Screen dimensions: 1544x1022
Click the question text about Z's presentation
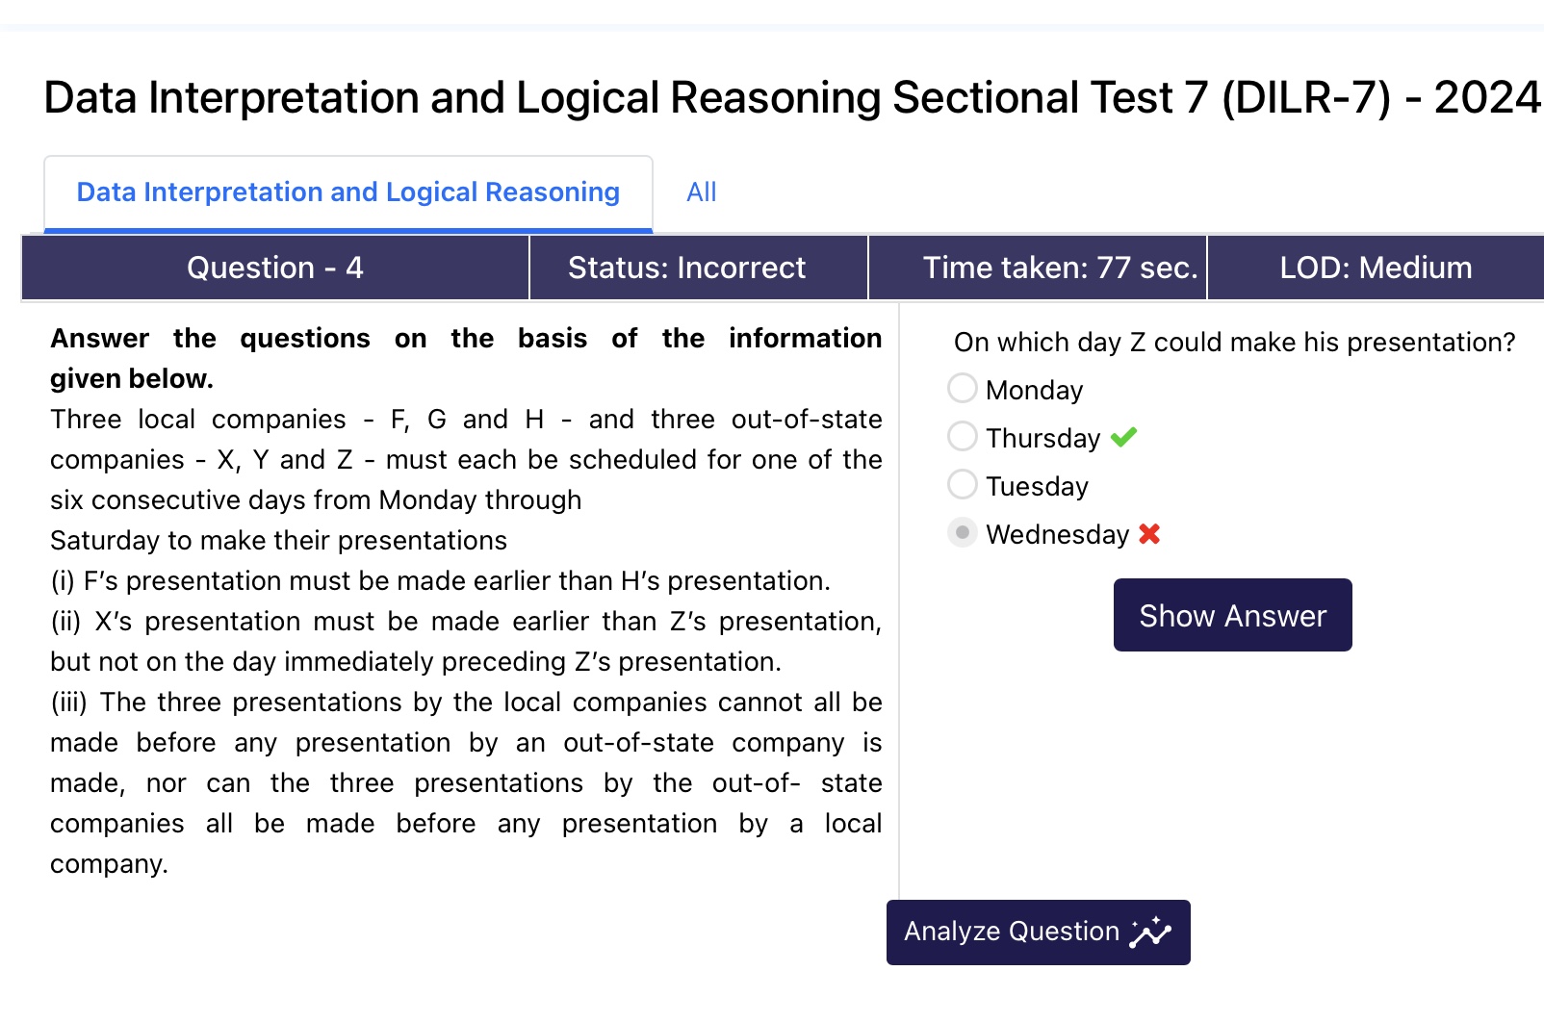click(1235, 342)
